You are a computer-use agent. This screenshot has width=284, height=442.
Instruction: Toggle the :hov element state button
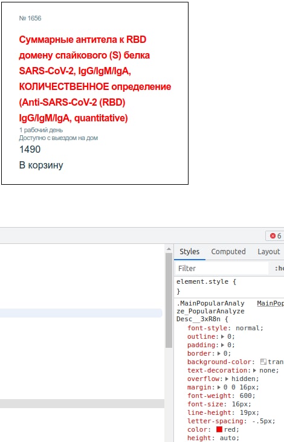pyautogui.click(x=280, y=268)
